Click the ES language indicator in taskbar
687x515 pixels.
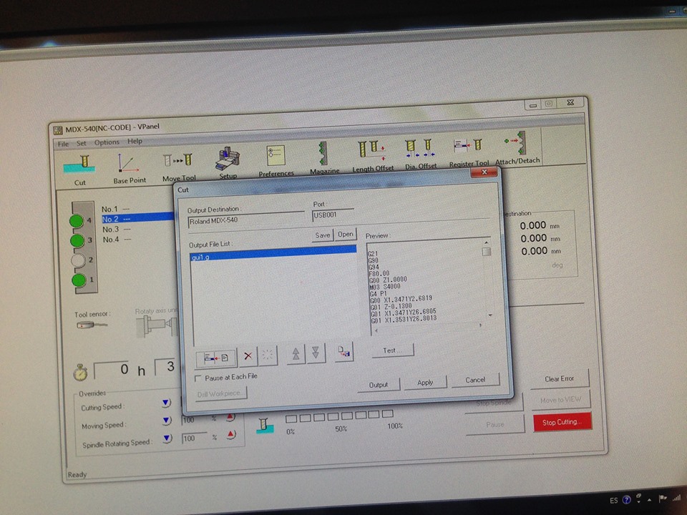pyautogui.click(x=613, y=501)
